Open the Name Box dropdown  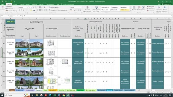pyautogui.click(x=9, y=16)
